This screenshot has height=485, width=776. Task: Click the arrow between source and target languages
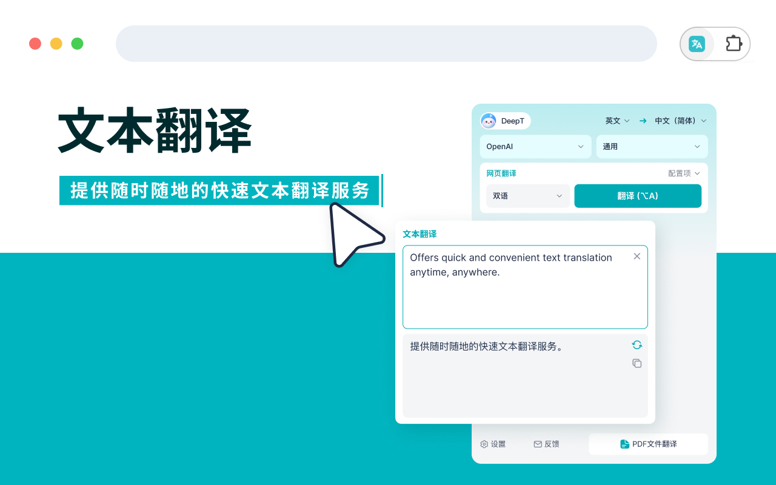coord(643,121)
